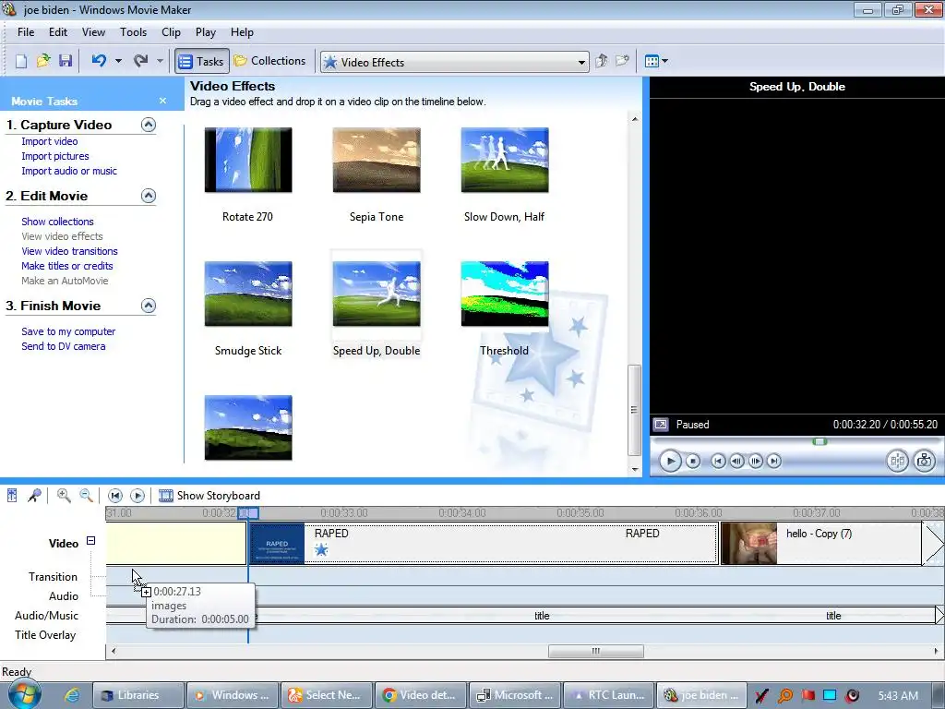Click Send to DV camera link
945x709 pixels.
(x=64, y=346)
